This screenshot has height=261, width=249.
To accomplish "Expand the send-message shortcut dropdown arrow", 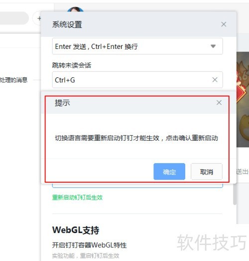I will click(213, 46).
